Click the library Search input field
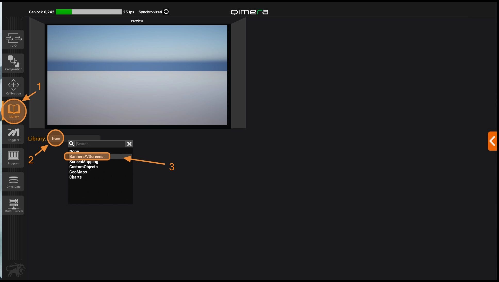Screen dimensions: 499x282 101,144
